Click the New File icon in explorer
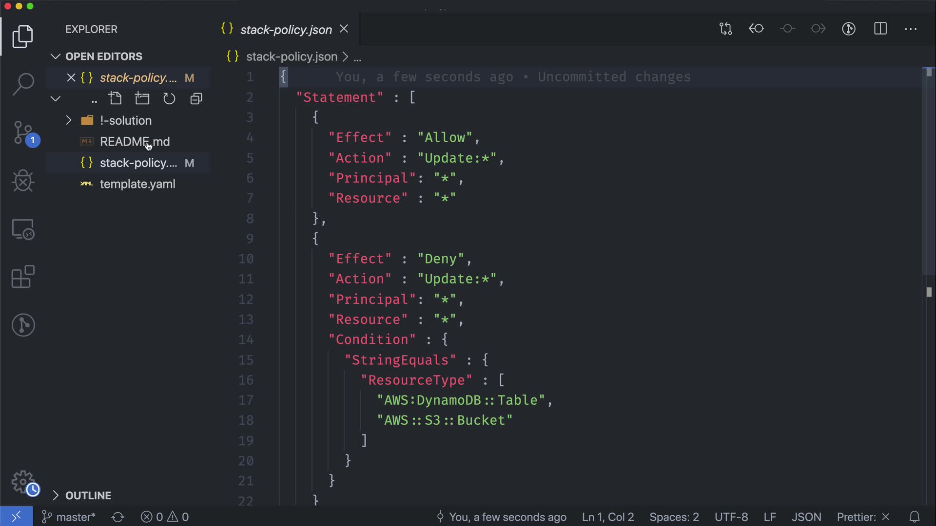Screen dimensions: 936x526 (116, 99)
